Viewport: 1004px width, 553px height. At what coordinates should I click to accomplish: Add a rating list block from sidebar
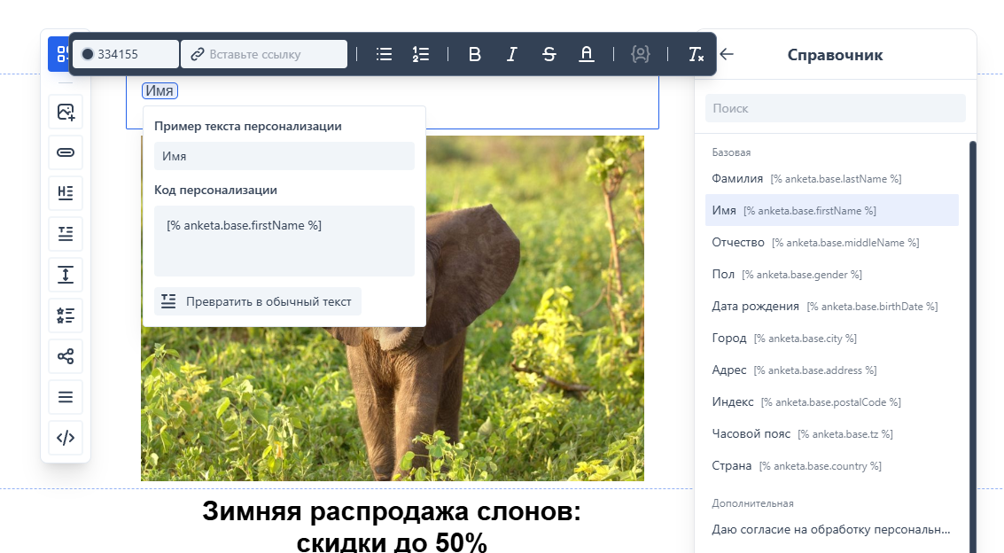[x=66, y=315]
